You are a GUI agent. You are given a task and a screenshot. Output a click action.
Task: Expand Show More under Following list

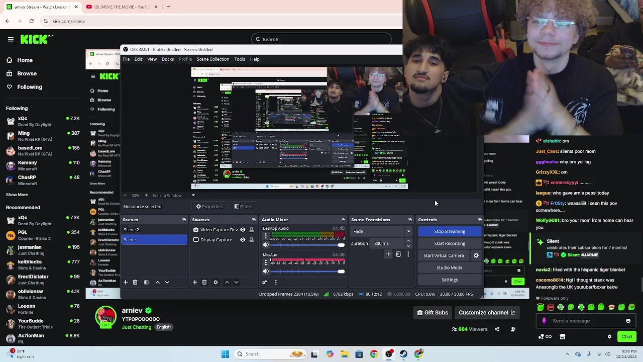tap(17, 195)
